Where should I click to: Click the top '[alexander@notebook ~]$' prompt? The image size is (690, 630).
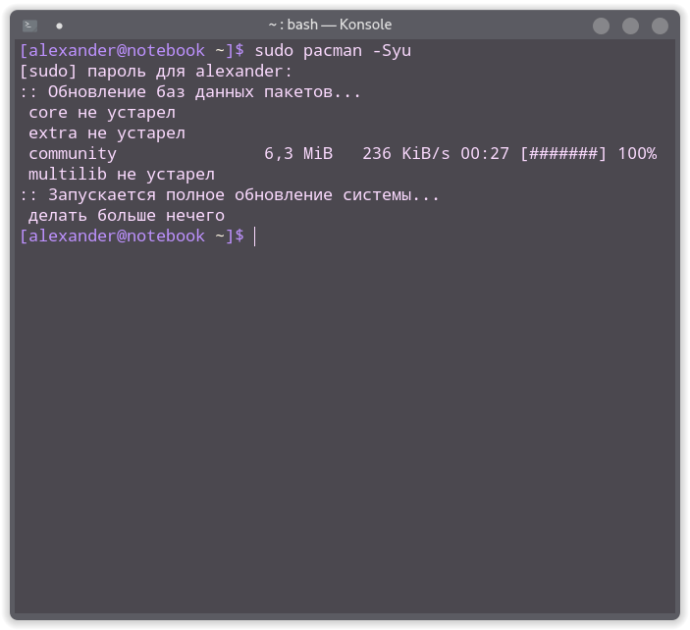pos(132,51)
